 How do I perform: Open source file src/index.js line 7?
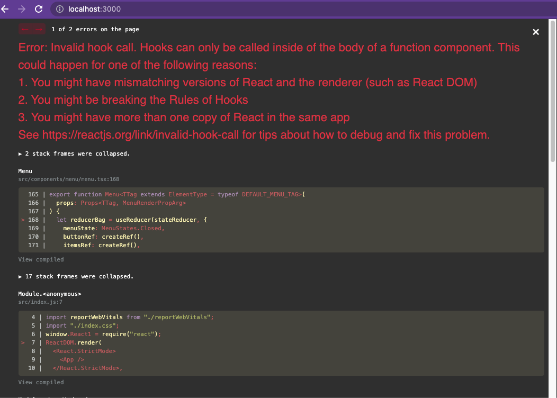click(40, 302)
